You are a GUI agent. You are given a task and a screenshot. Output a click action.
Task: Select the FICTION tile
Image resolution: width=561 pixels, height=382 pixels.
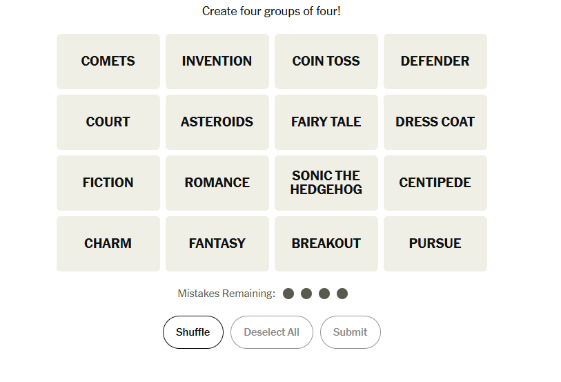point(108,183)
